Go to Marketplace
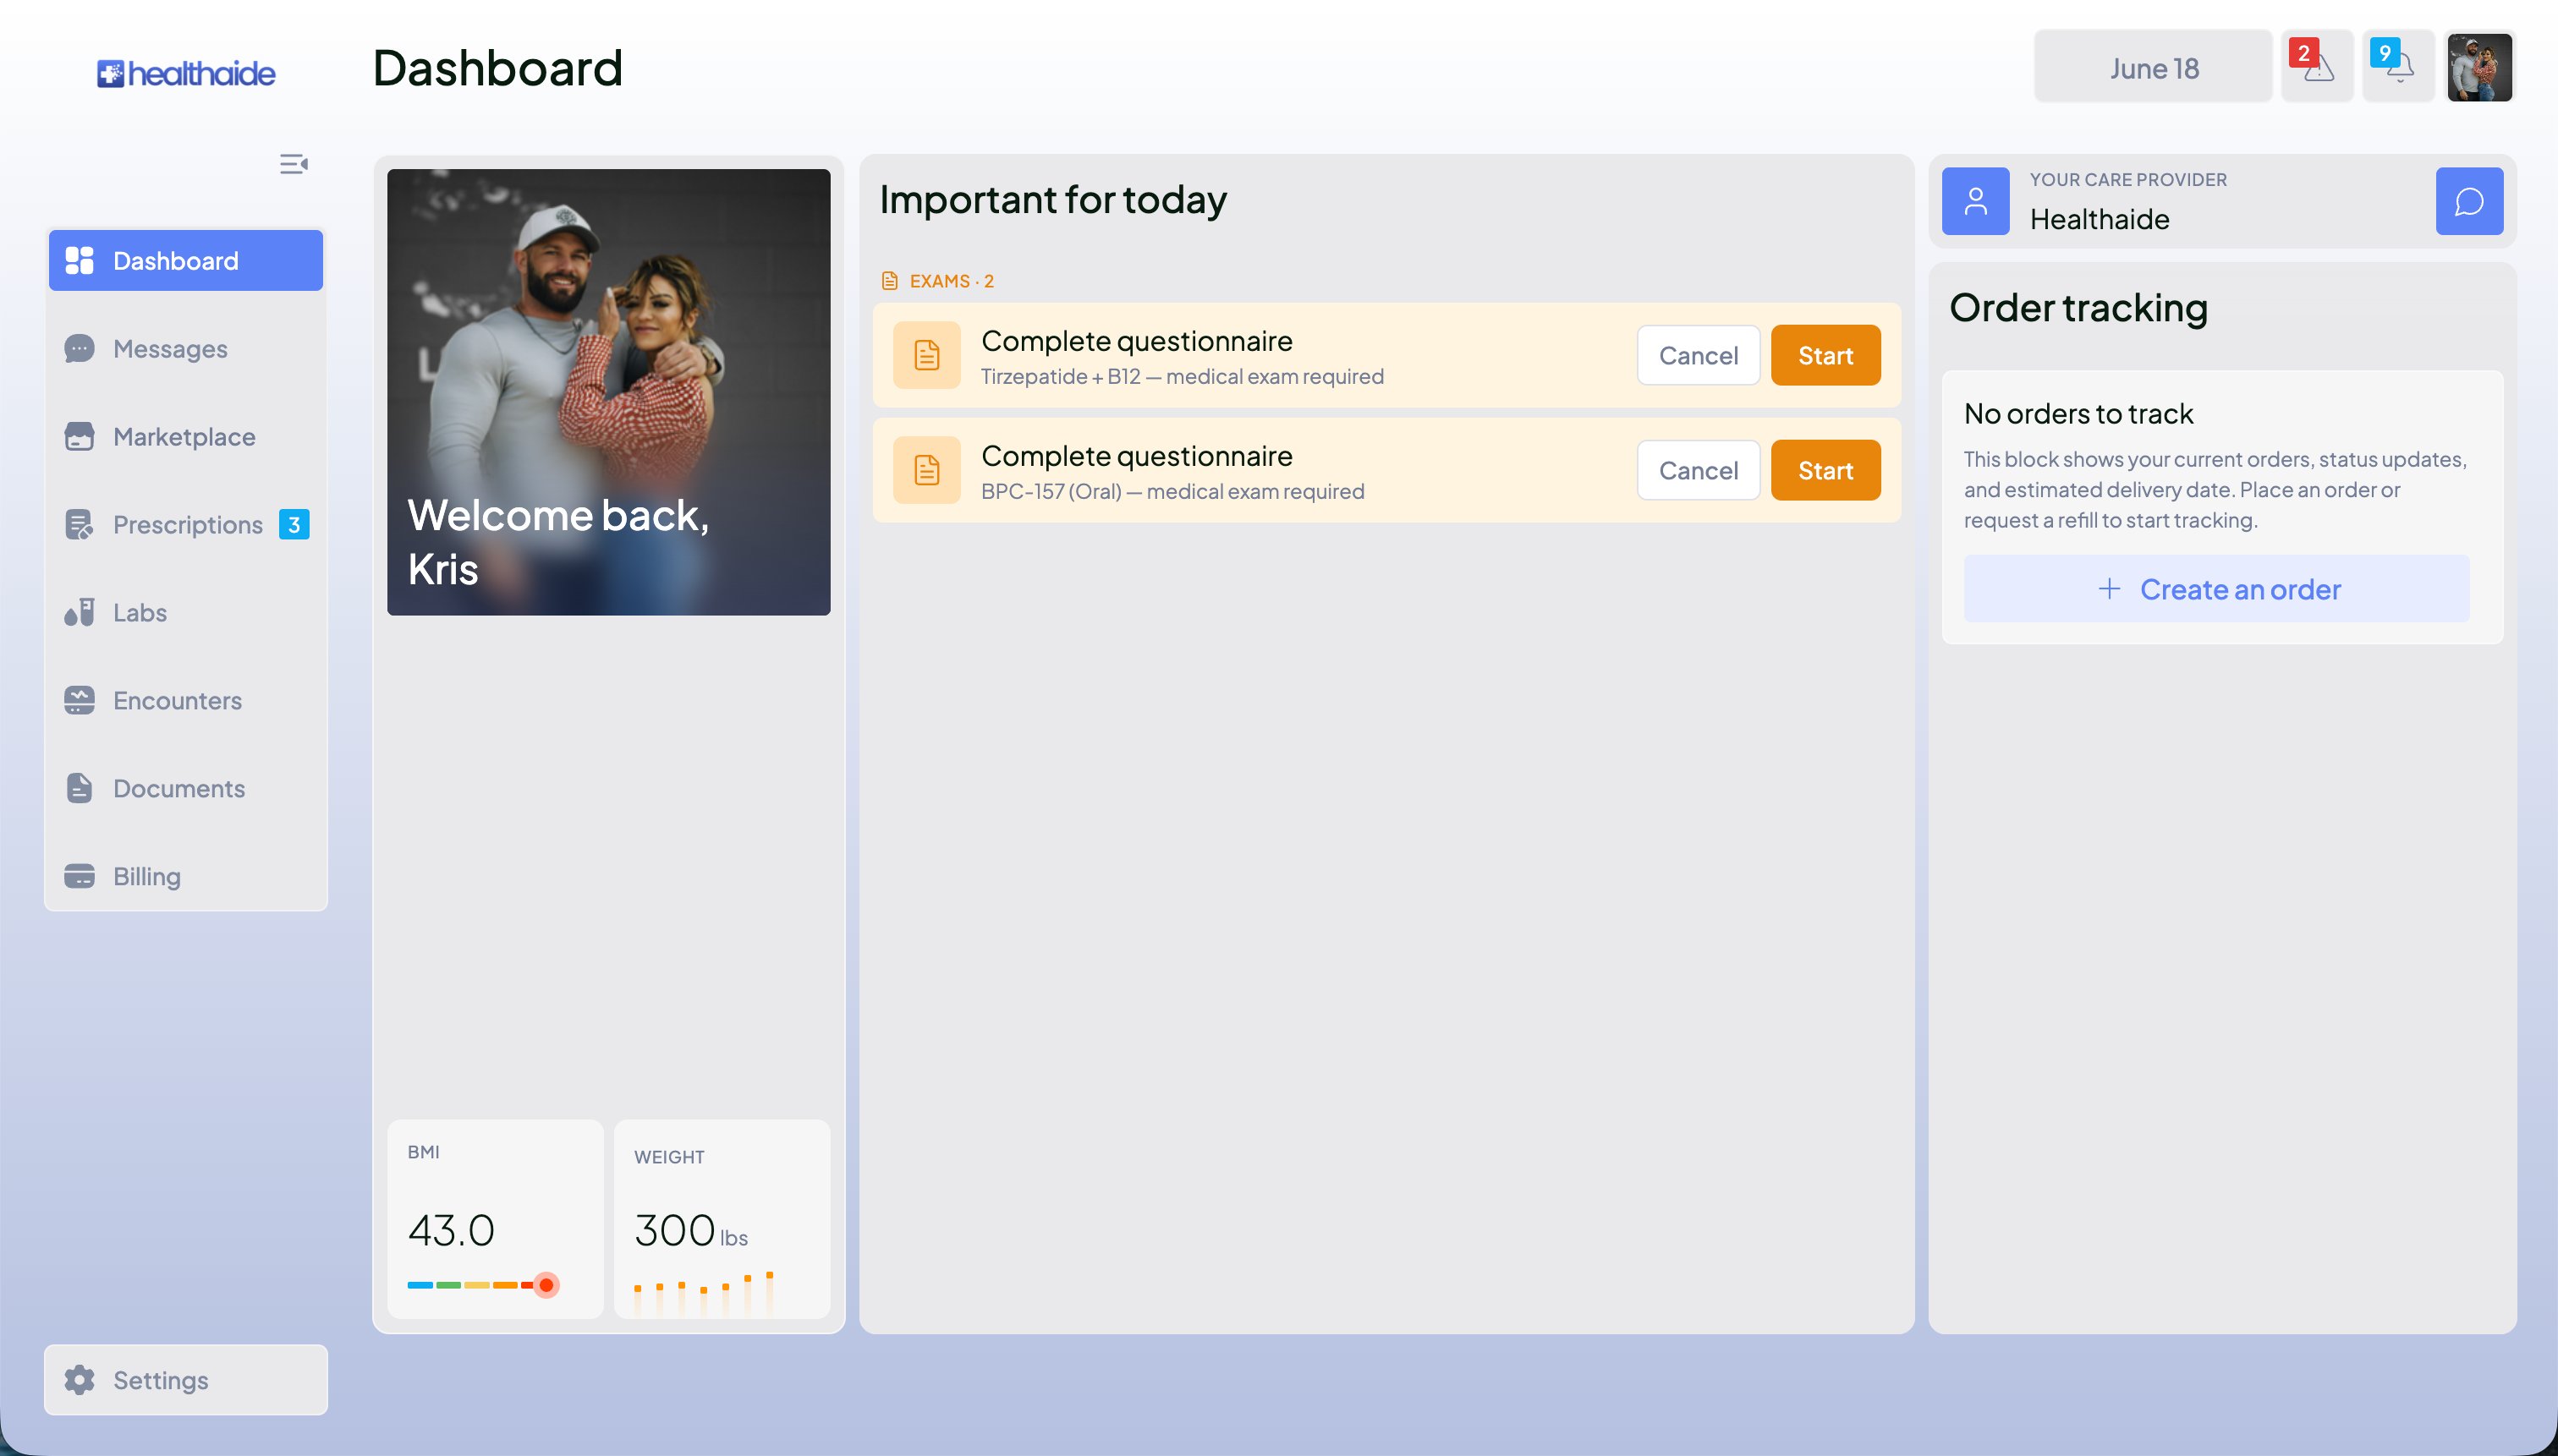The height and width of the screenshot is (1456, 2558). pyautogui.click(x=186, y=437)
